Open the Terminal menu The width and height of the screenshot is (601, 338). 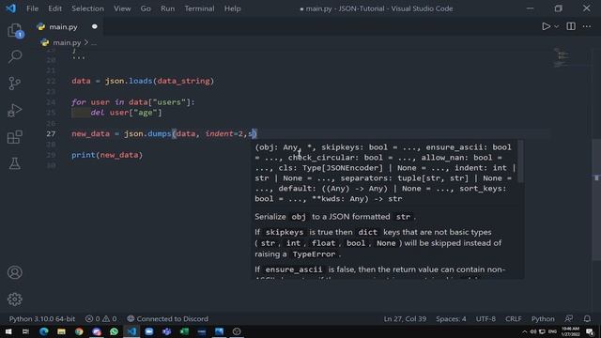point(199,8)
